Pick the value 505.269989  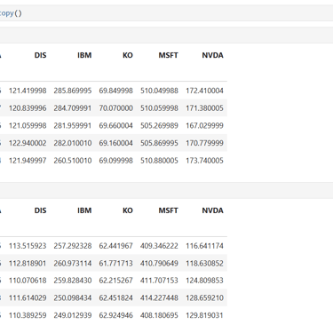(x=159, y=125)
